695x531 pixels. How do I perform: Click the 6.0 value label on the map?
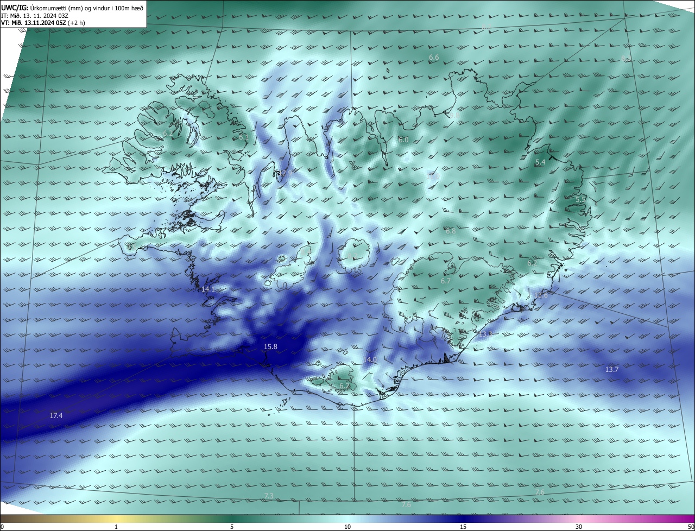click(403, 140)
